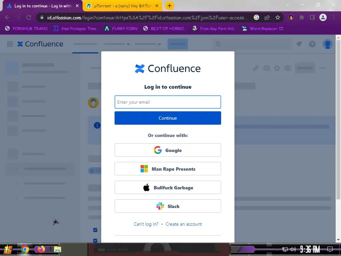Click the Google icon in the address bar
The image size is (341, 256).
(x=256, y=17)
